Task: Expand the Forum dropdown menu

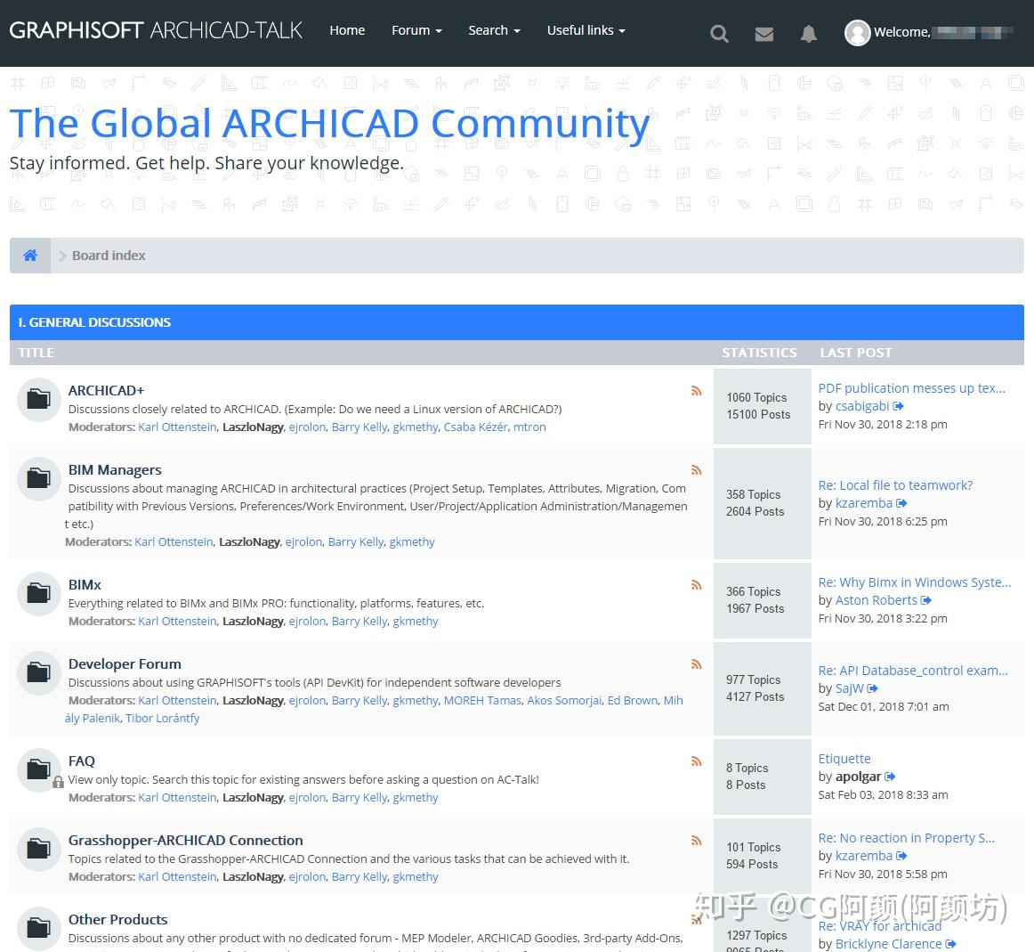Action: (x=416, y=30)
